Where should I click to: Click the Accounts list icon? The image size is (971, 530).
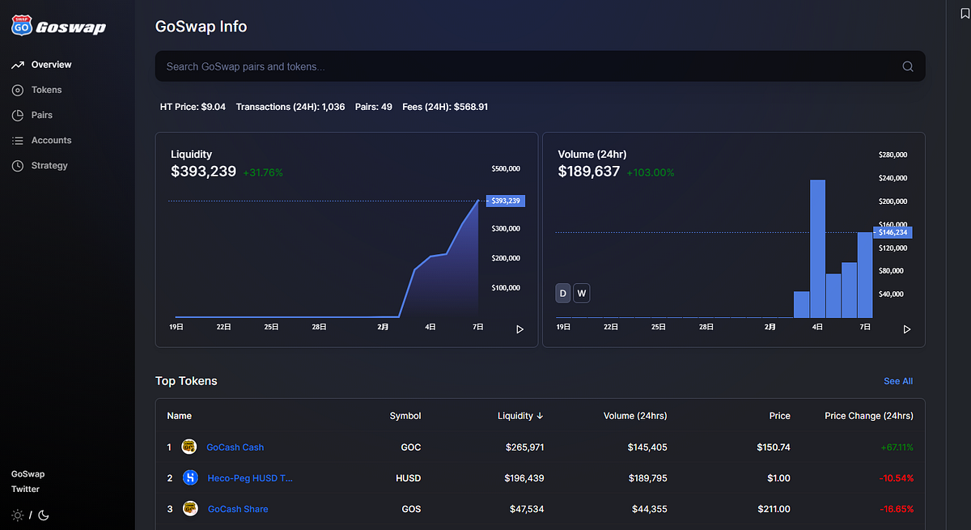pyautogui.click(x=18, y=140)
